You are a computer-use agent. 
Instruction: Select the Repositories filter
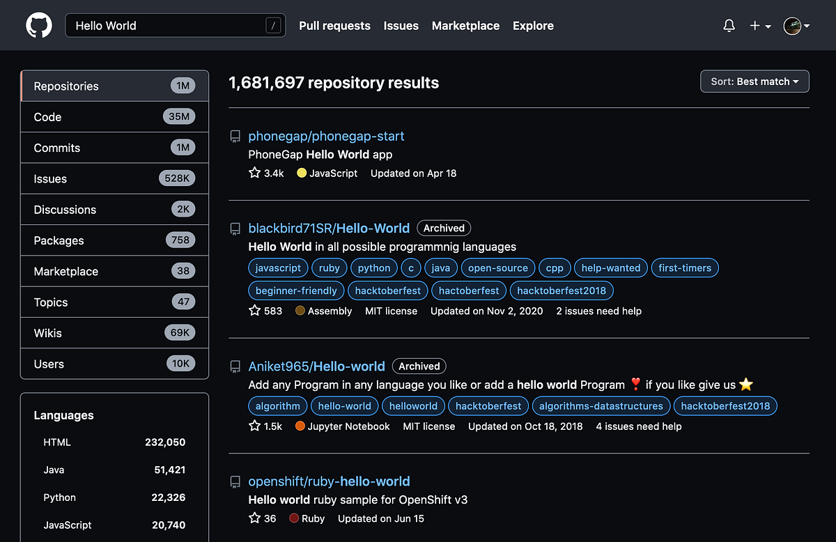coord(115,86)
